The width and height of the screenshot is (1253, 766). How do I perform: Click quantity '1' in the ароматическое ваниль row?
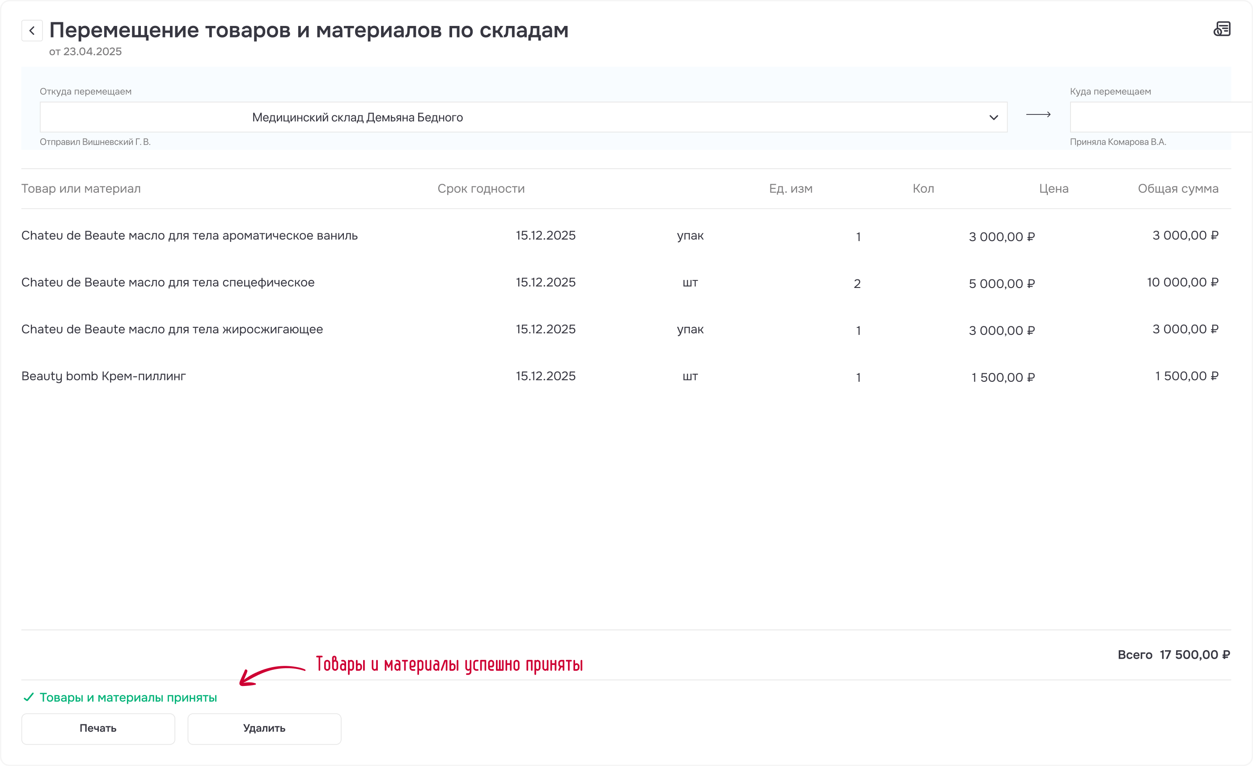tap(859, 237)
